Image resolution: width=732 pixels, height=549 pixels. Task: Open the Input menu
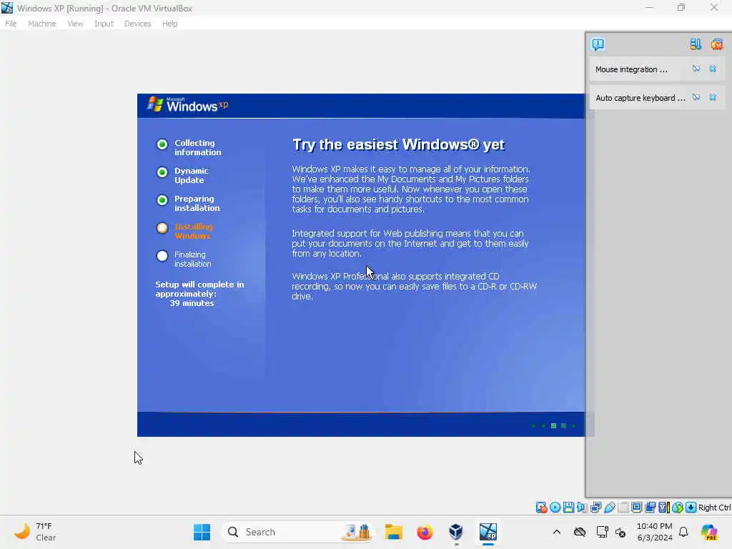click(x=104, y=24)
